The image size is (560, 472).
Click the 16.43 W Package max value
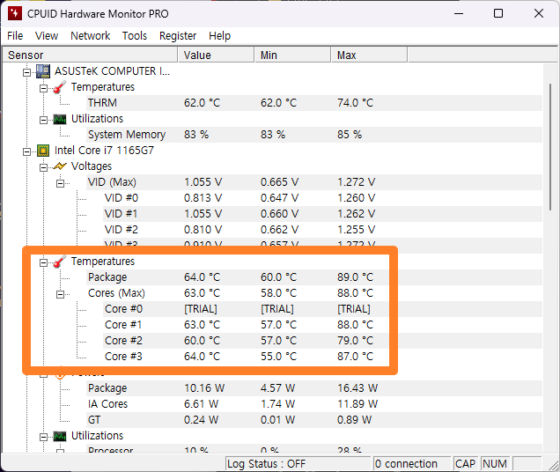[x=357, y=388]
